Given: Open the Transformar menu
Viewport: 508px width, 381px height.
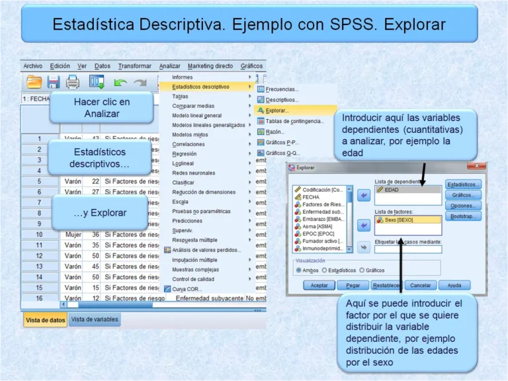Looking at the screenshot, I should pos(135,65).
